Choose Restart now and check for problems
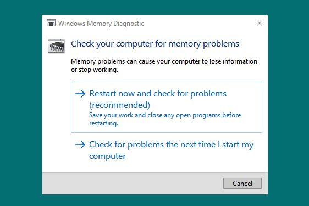 [x=167, y=107]
